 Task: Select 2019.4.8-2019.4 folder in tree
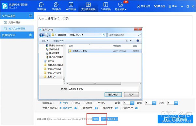(x=53, y=65)
